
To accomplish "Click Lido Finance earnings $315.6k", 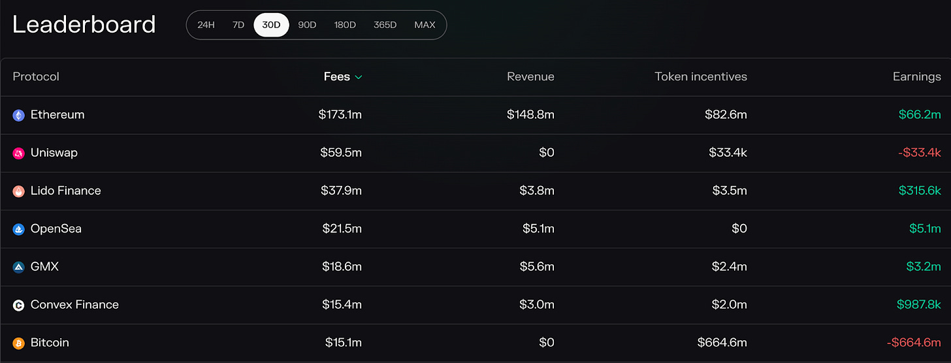I will [920, 191].
